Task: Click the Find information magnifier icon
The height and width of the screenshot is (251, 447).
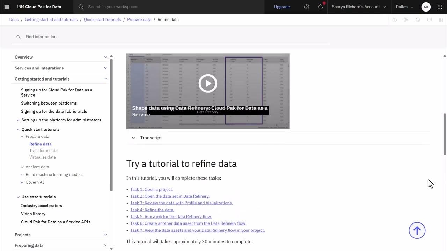Action: pos(19,37)
